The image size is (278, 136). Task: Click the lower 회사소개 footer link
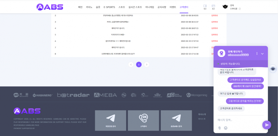click(x=202, y=119)
